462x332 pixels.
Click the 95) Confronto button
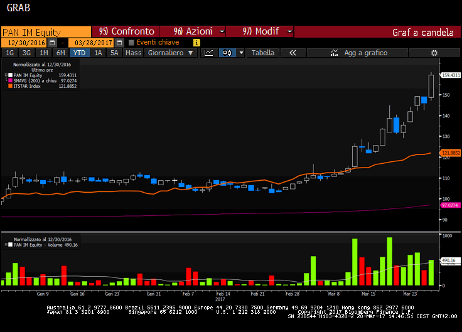[x=126, y=31]
